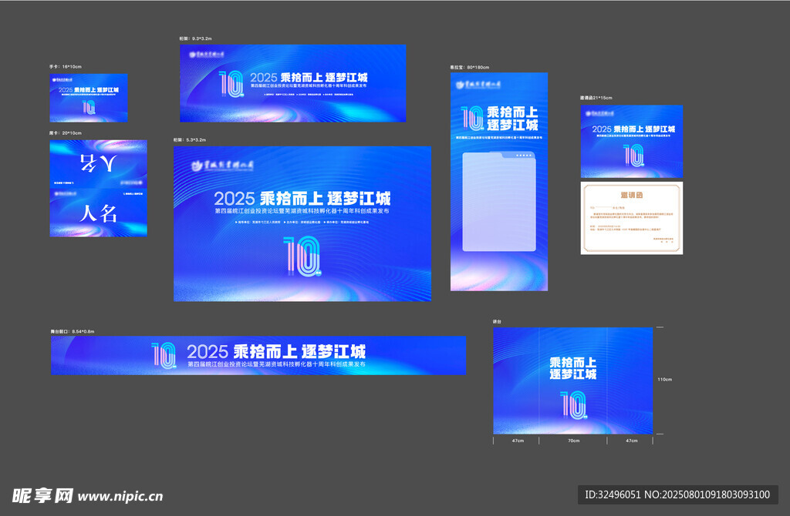790x516 pixels.
Task: Click the "10" logo on the podium design
Action: (574, 405)
